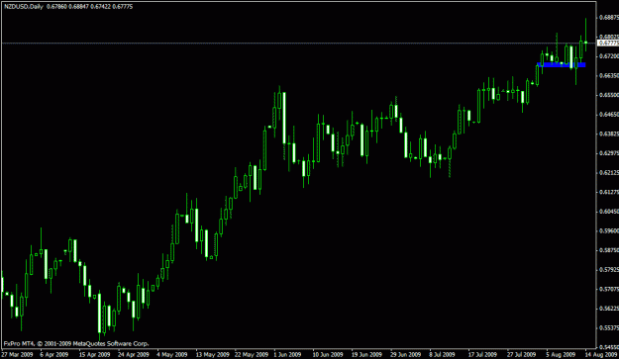
Task: Click the '8 Jul 2009' date label
Action: [442, 354]
